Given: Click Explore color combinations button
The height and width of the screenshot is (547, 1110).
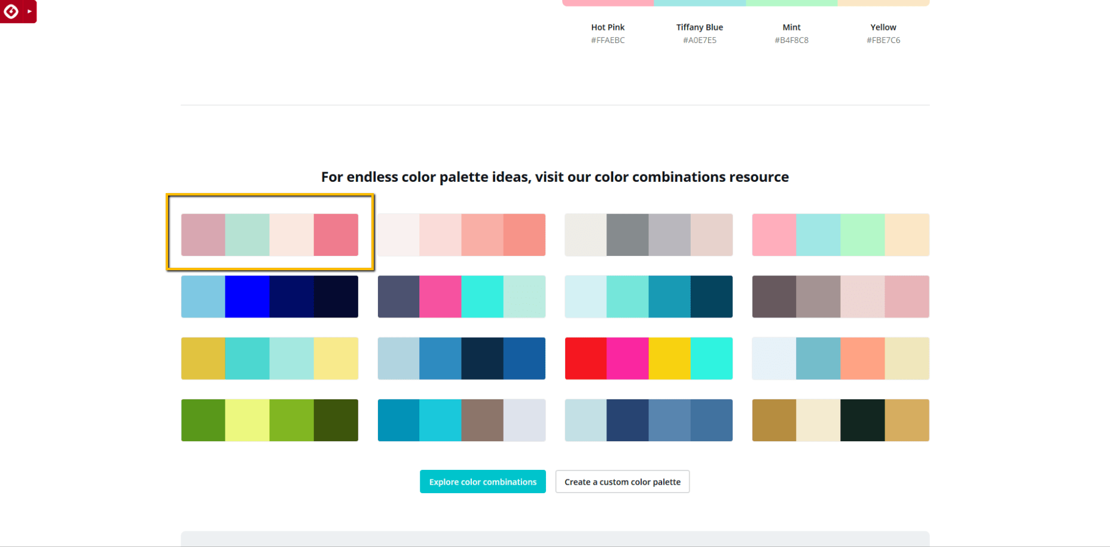Looking at the screenshot, I should coord(483,482).
